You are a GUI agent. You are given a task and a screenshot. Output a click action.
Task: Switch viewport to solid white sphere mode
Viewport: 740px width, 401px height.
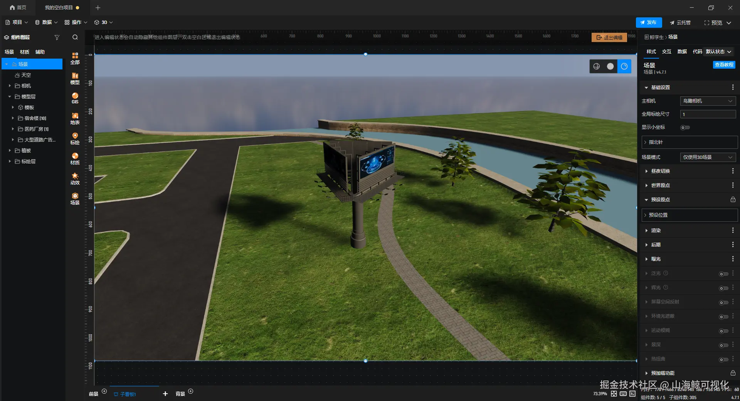point(610,66)
